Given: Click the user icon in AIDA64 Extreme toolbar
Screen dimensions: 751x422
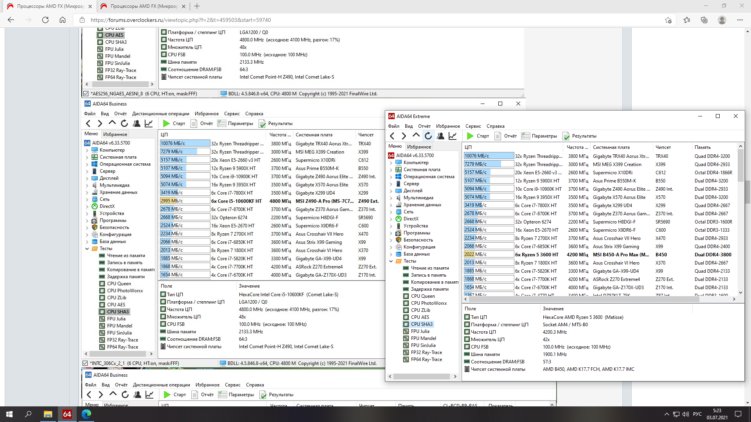Looking at the screenshot, I should (440, 136).
